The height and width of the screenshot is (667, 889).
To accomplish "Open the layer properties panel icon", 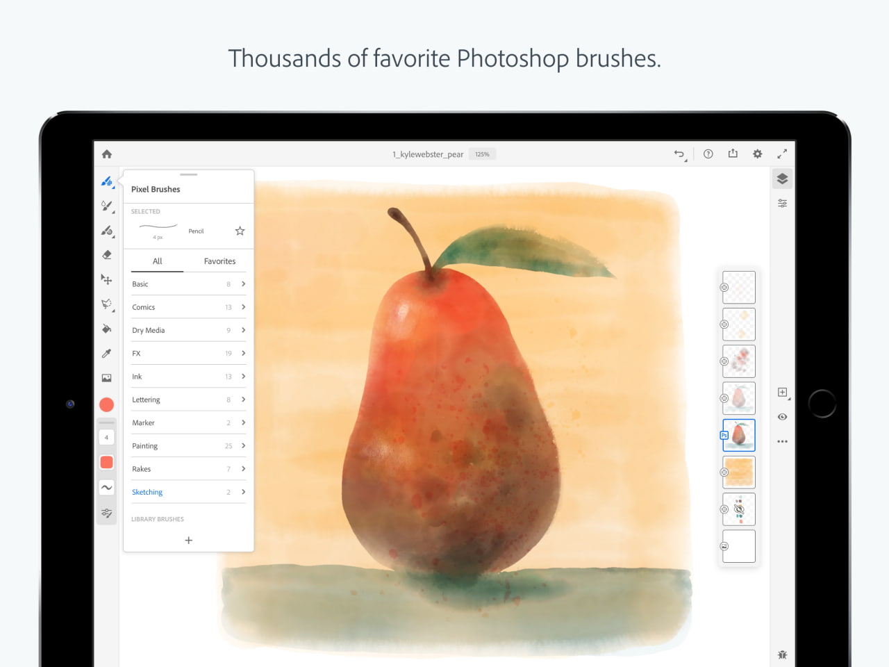I will coord(782,202).
